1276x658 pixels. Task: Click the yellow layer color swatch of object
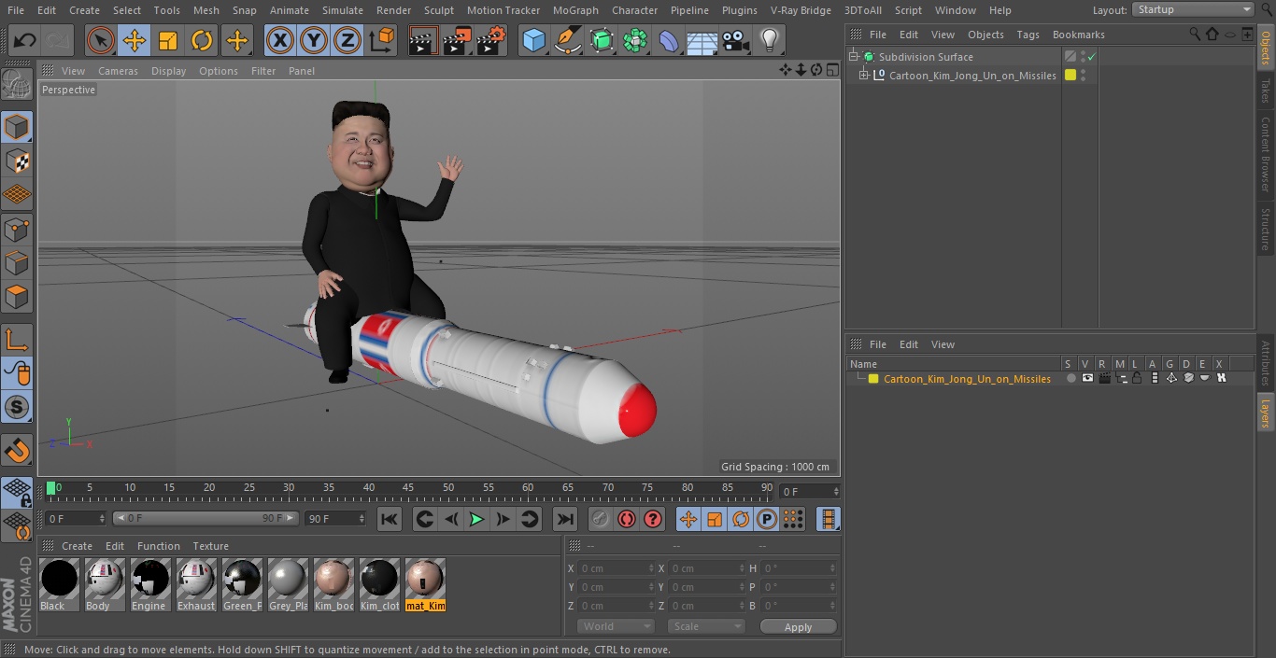tap(1070, 76)
